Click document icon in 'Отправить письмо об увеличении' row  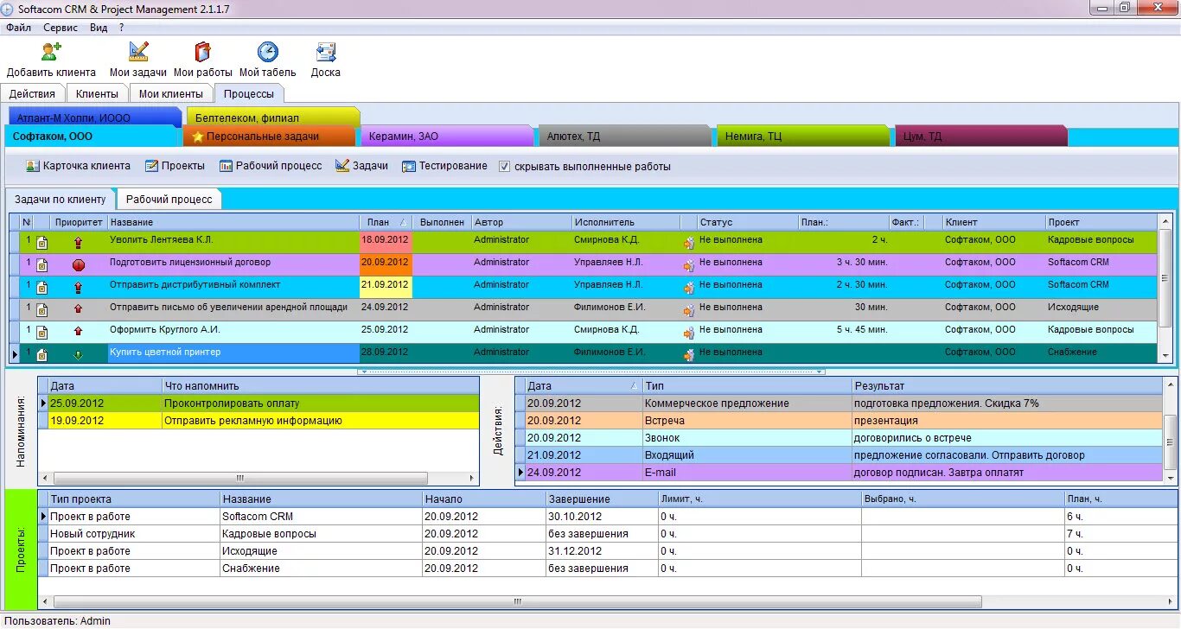[x=41, y=310]
